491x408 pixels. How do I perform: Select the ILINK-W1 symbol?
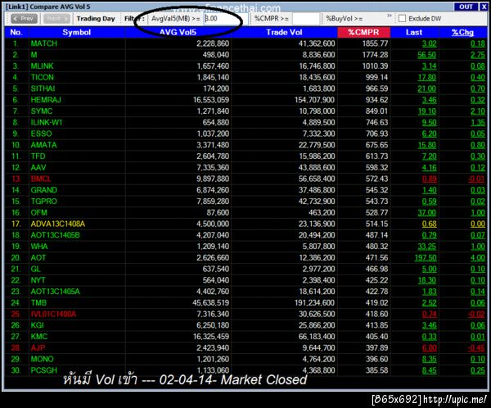coord(47,123)
